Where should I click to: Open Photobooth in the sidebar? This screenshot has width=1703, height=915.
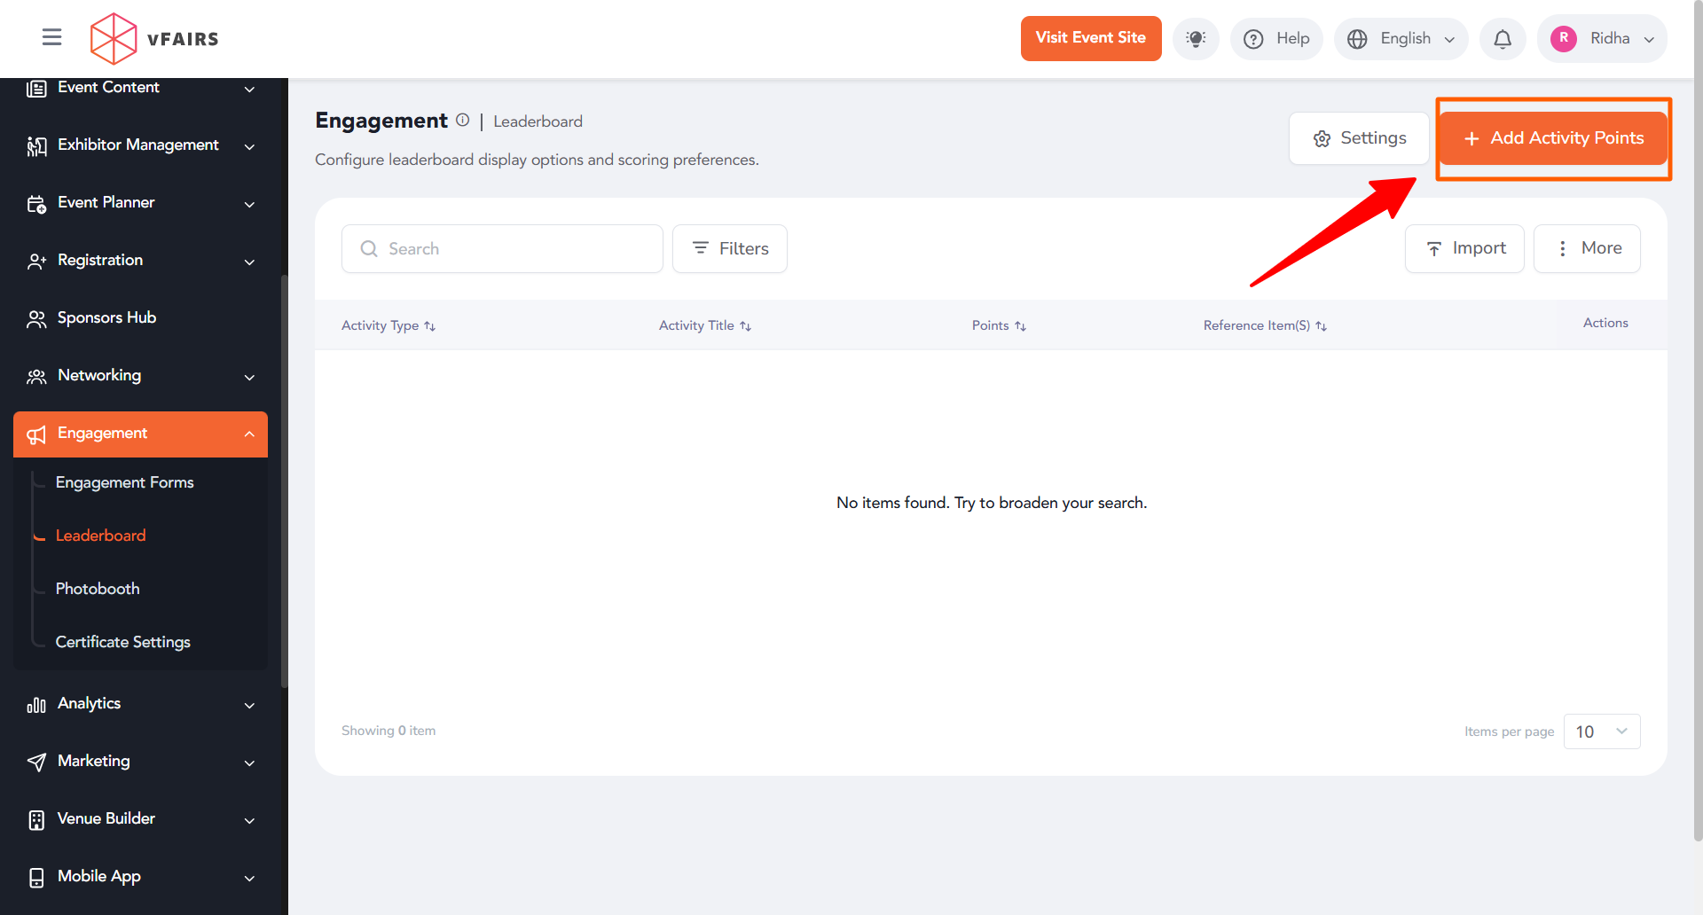coord(98,589)
